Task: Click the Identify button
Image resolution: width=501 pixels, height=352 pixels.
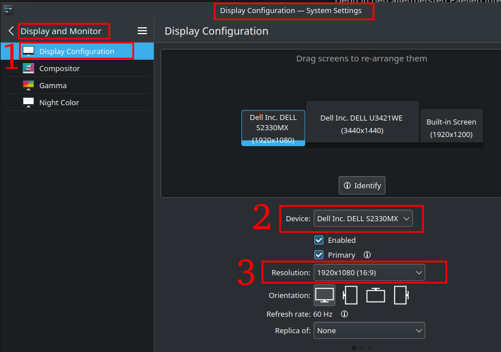Action: 362,185
